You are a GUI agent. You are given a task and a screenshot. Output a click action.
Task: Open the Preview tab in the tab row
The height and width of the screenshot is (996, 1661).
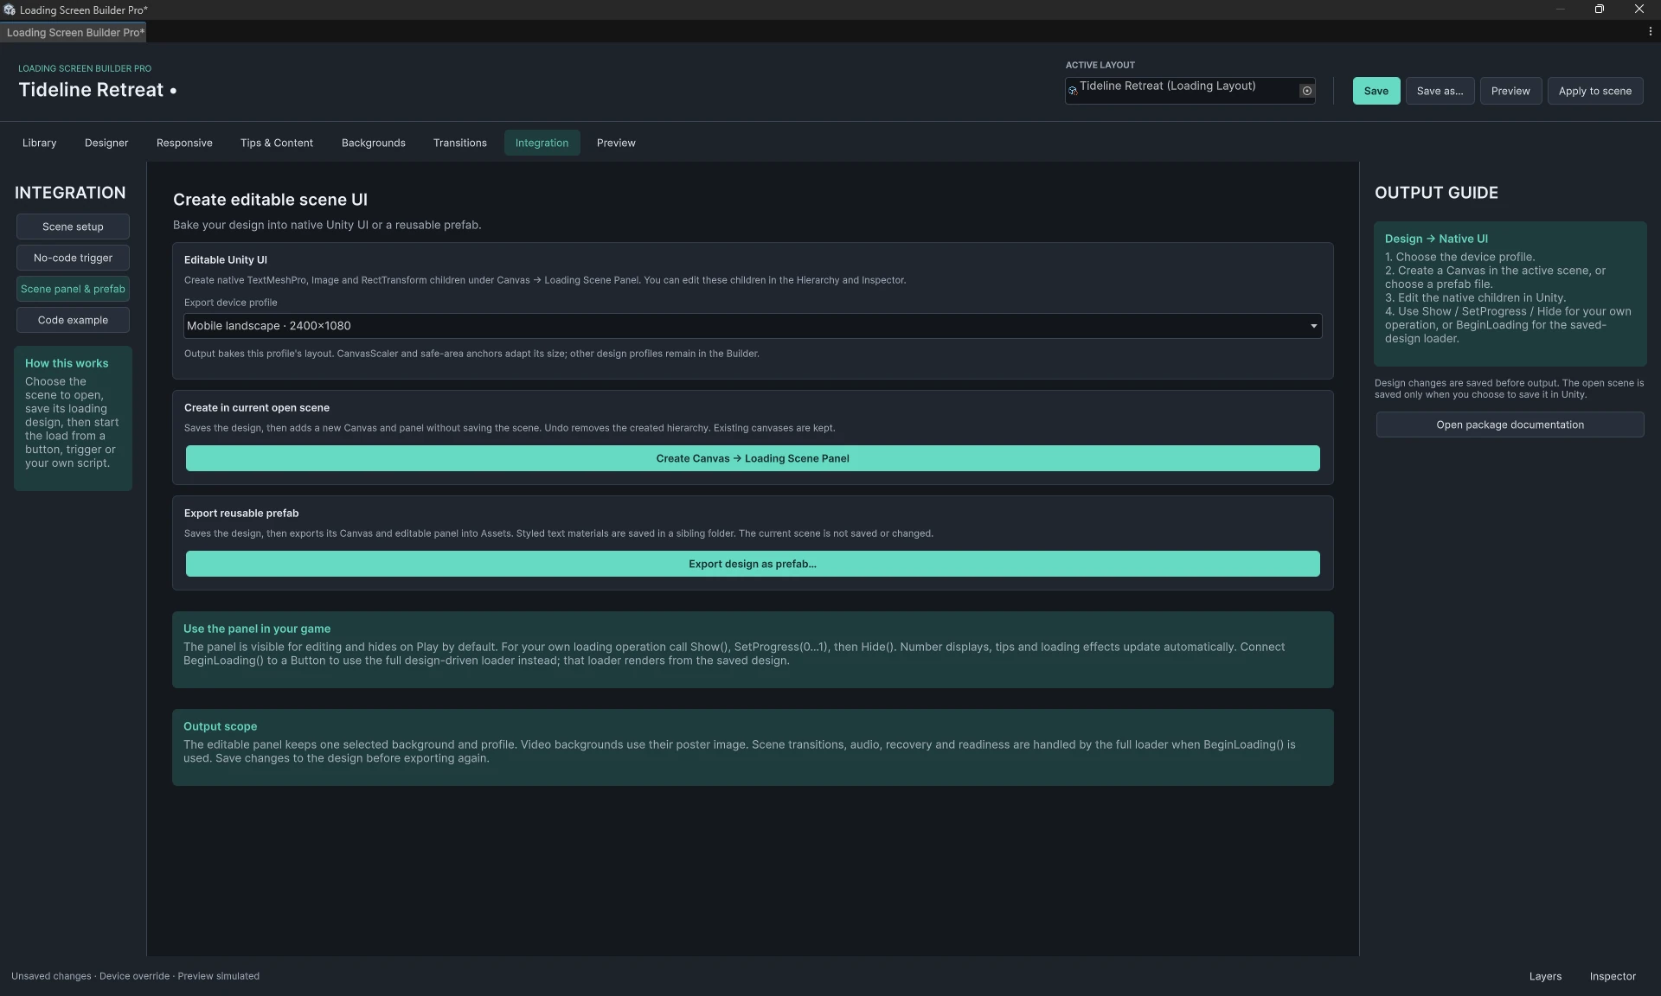(616, 143)
